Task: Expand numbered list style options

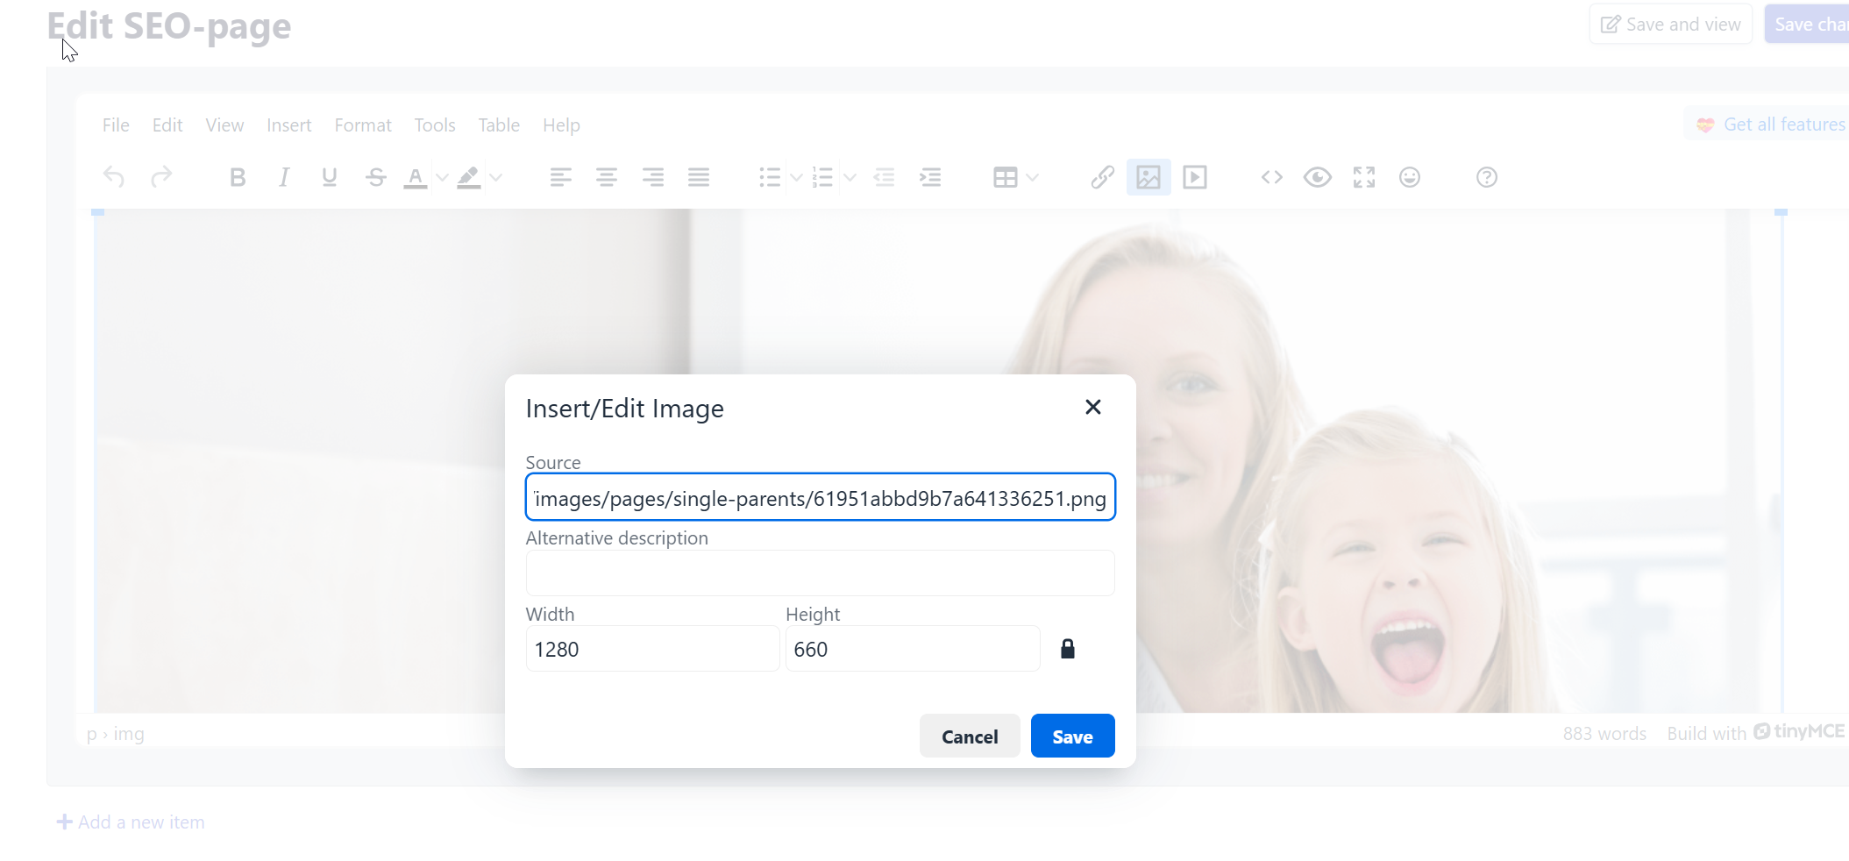Action: click(850, 177)
